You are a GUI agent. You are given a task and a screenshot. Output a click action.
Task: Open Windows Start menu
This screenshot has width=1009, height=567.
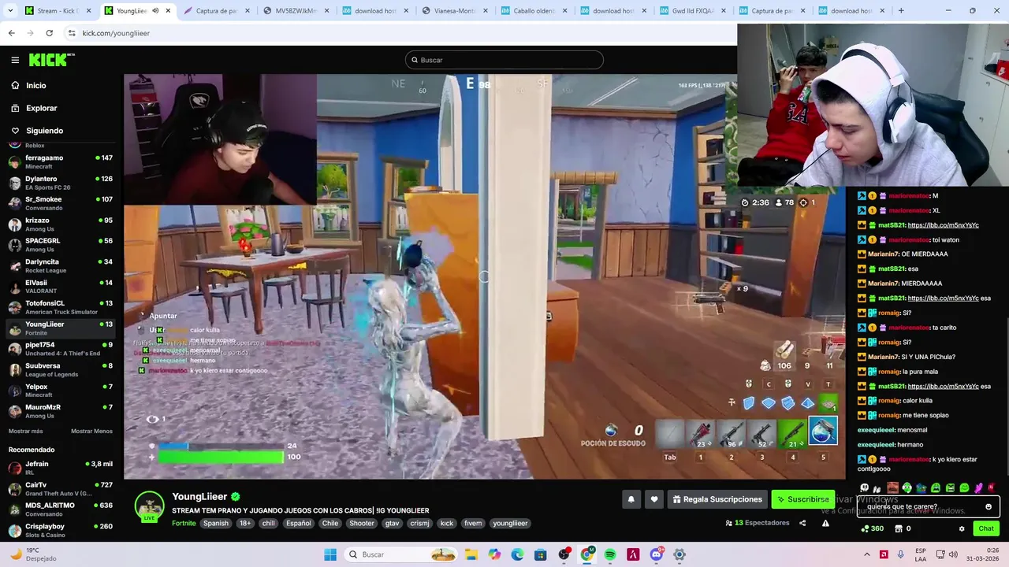330,554
